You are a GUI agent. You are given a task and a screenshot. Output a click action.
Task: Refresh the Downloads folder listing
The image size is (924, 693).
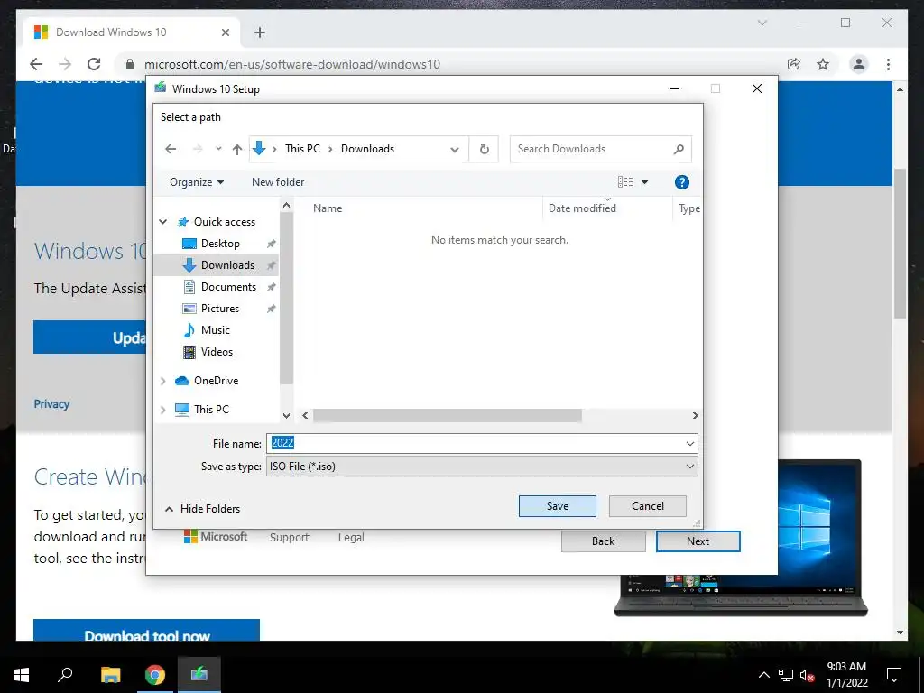coord(484,149)
